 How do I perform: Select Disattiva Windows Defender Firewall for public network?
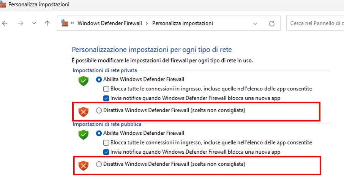tap(99, 164)
